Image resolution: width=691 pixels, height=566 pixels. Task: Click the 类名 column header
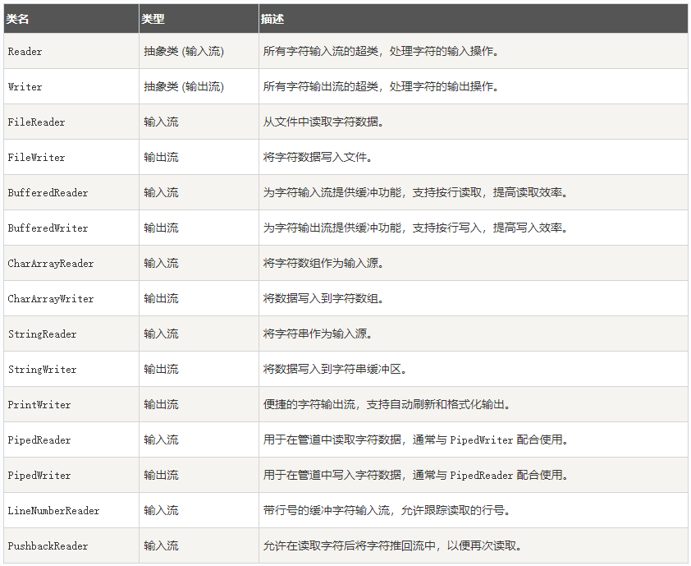pyautogui.click(x=17, y=19)
